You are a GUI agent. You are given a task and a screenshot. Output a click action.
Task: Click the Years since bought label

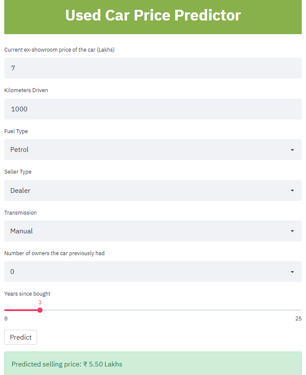(x=27, y=294)
